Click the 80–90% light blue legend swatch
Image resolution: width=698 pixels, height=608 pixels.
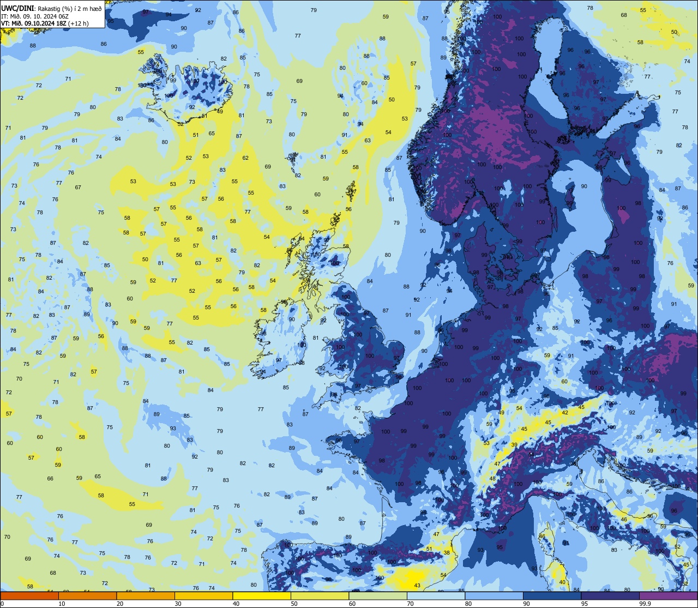(x=494, y=595)
